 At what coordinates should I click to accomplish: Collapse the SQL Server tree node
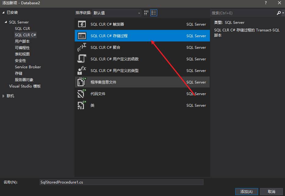pos(6,22)
